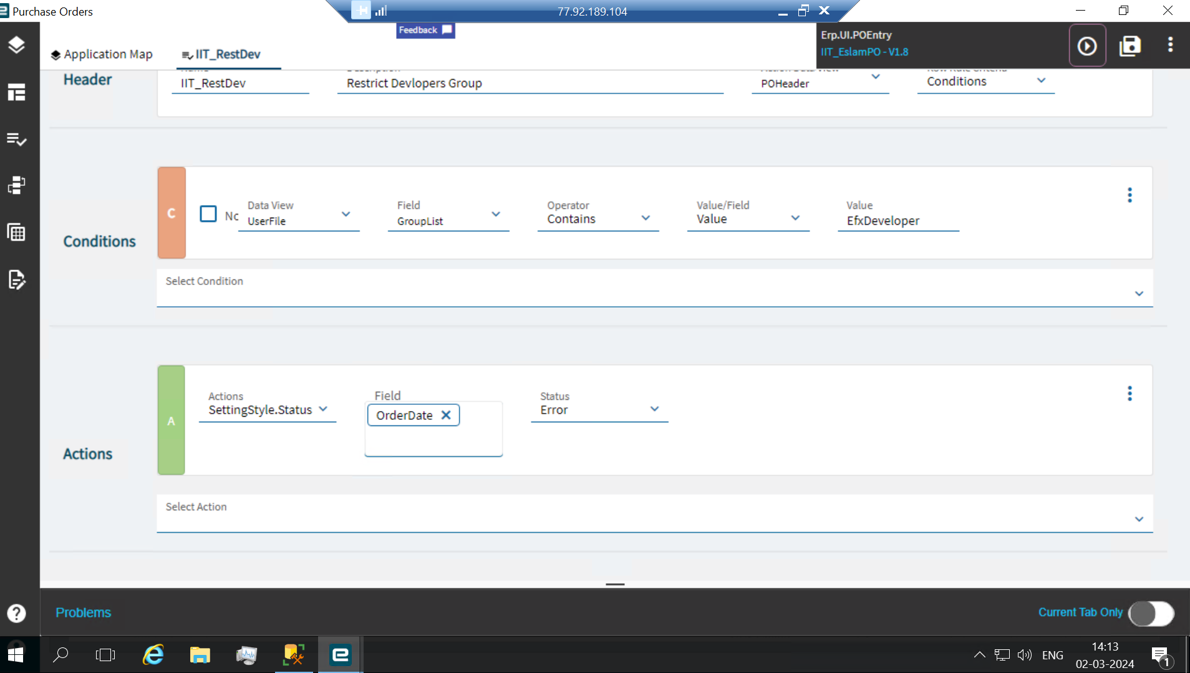Select the IIT_RestDev tab
The height and width of the screenshot is (673, 1190).
(228, 54)
